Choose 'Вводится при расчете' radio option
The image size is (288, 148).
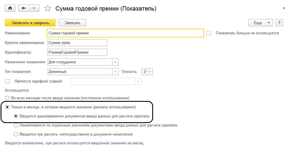[16, 134]
